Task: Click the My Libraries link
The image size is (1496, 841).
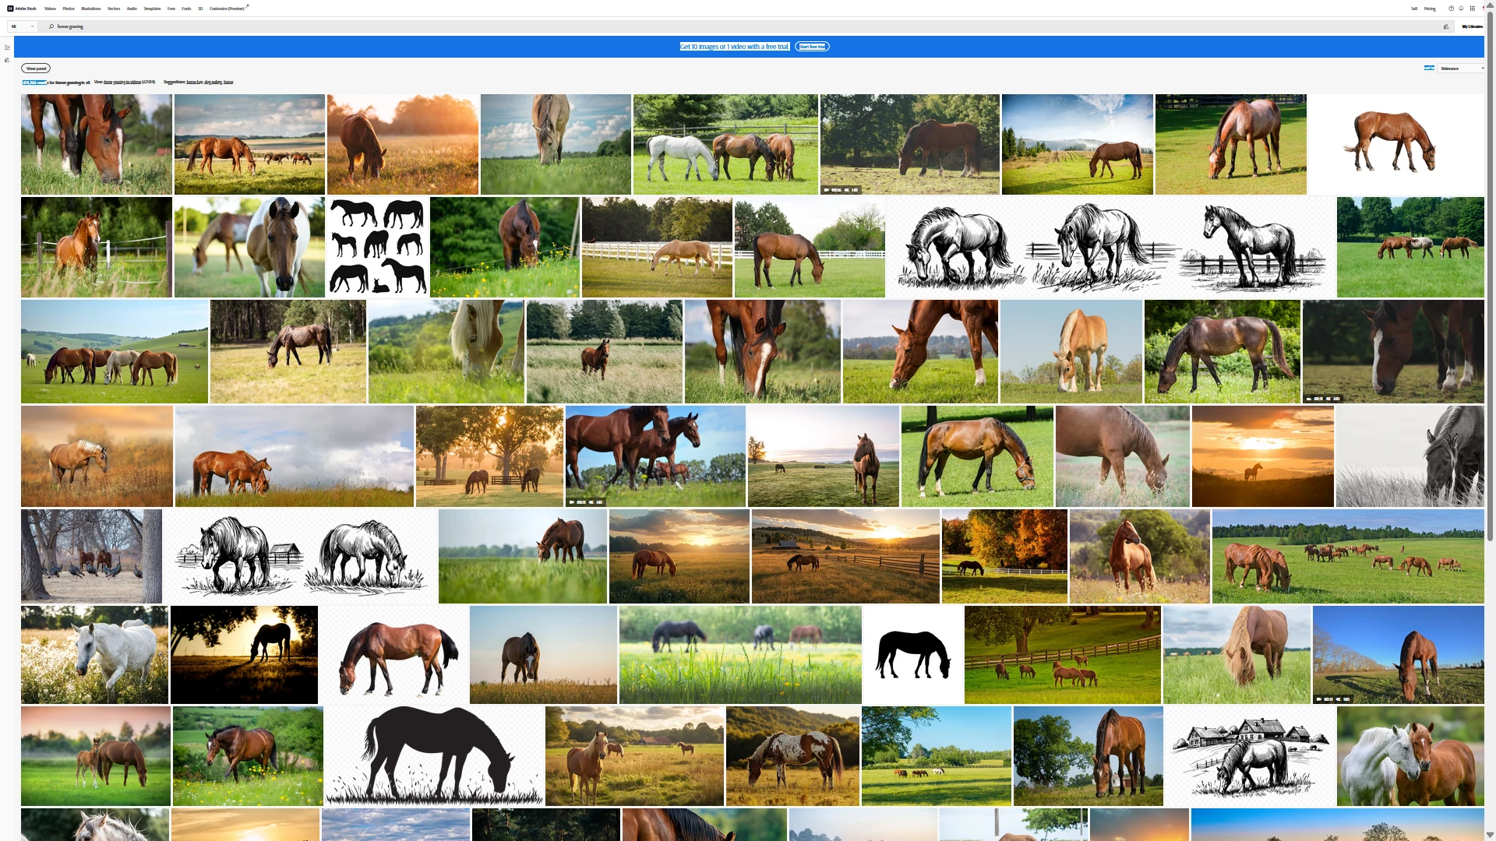Action: (1472, 26)
